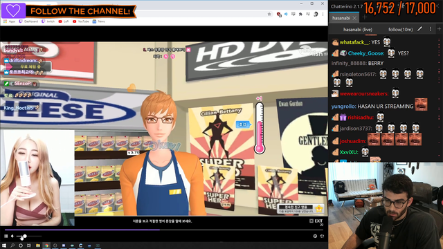
Task: Click the thermometer gauge in the game
Action: coord(260,128)
